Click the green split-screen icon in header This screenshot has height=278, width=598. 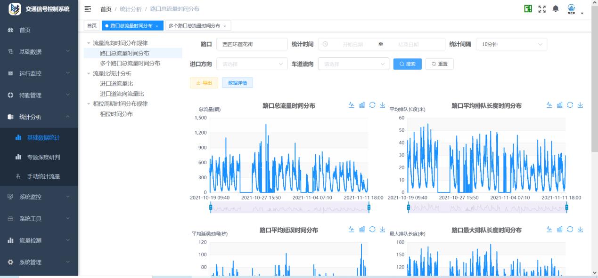[528, 9]
